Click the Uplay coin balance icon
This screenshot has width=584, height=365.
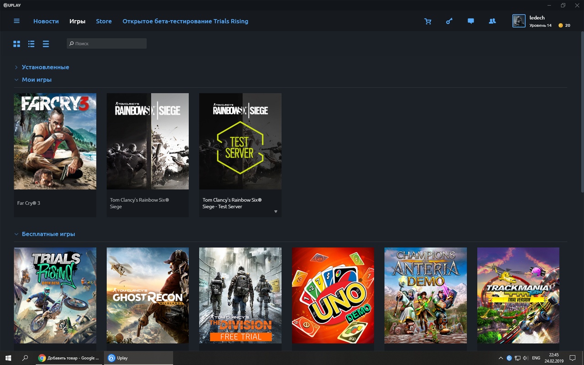coord(560,26)
